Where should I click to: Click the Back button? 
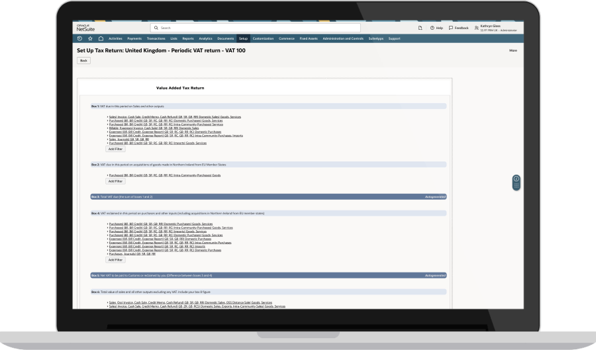point(83,60)
